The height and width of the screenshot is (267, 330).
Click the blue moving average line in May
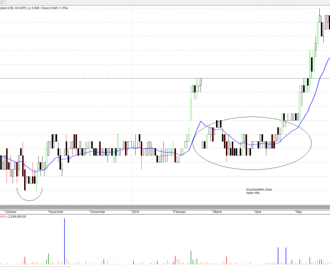point(316,84)
